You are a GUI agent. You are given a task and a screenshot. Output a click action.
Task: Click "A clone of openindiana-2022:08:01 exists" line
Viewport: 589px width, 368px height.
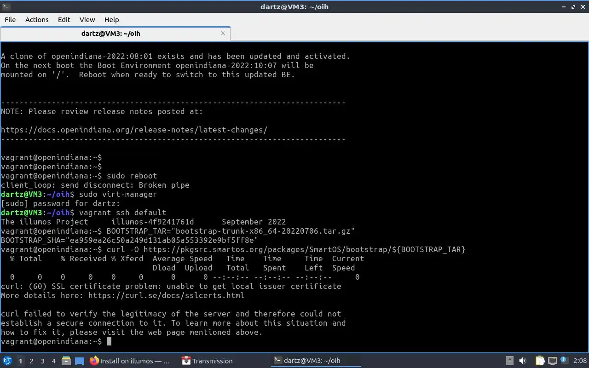[x=175, y=56]
